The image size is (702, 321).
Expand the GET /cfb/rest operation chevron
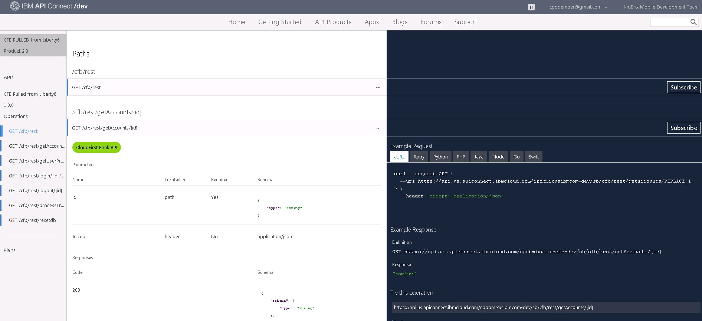(378, 88)
